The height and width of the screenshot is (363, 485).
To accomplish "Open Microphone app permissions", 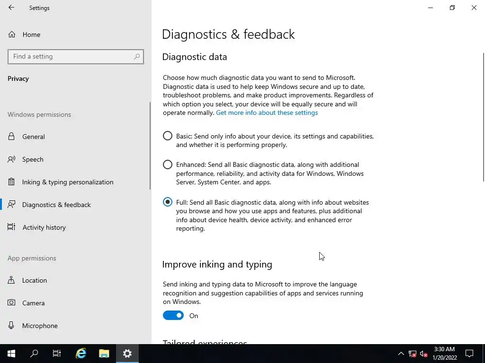I will 75,326.
